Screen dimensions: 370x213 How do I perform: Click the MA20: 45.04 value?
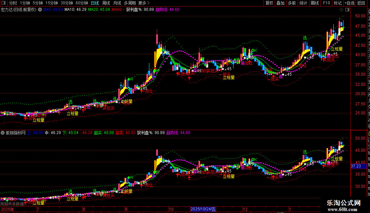coord(99,10)
